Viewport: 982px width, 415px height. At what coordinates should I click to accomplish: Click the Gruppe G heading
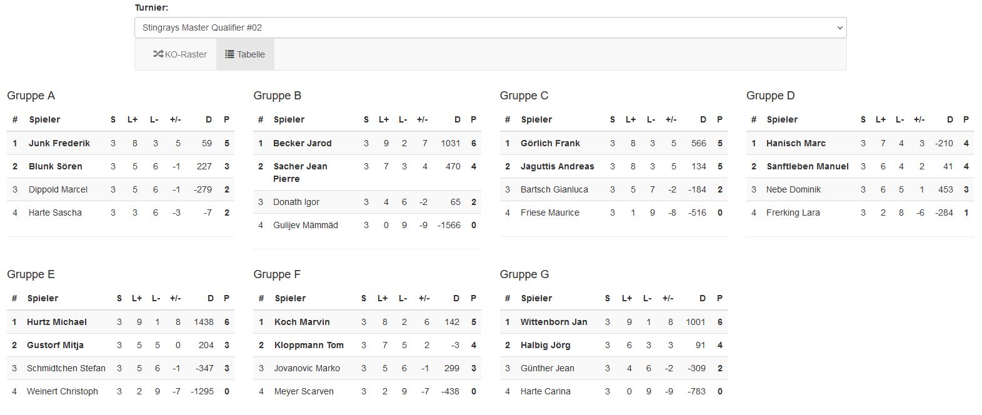524,274
